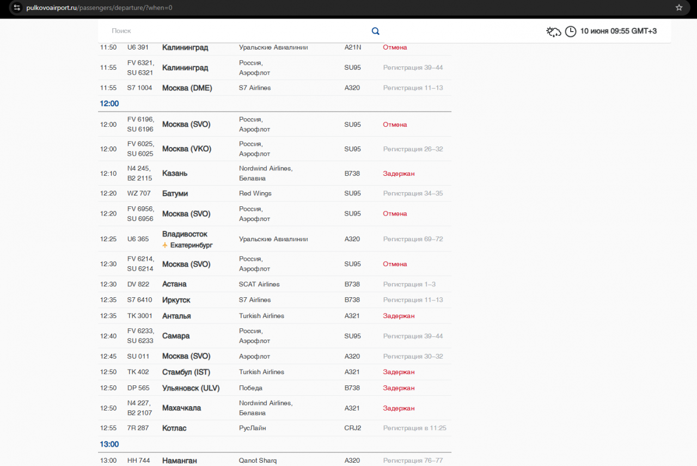Click the weather cloud icon
Screen dimensions: 697x466
tap(554, 32)
